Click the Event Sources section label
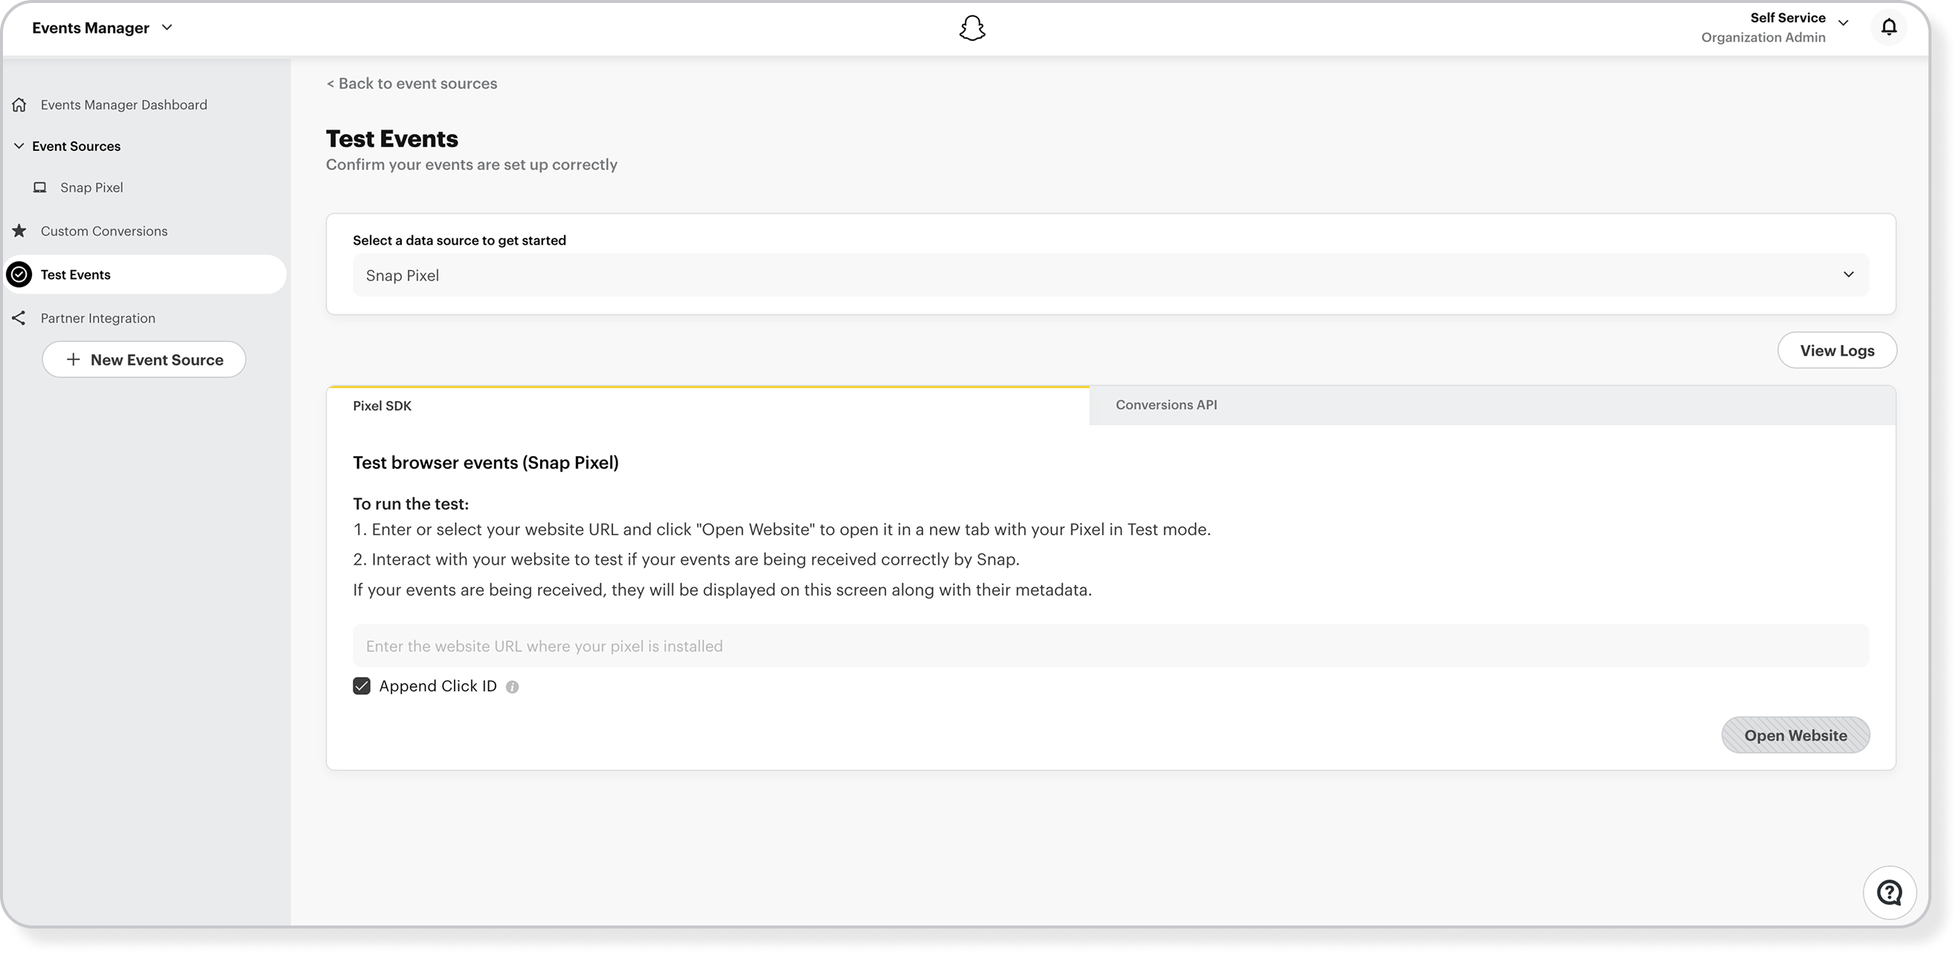This screenshot has height=956, width=1959. (x=76, y=146)
